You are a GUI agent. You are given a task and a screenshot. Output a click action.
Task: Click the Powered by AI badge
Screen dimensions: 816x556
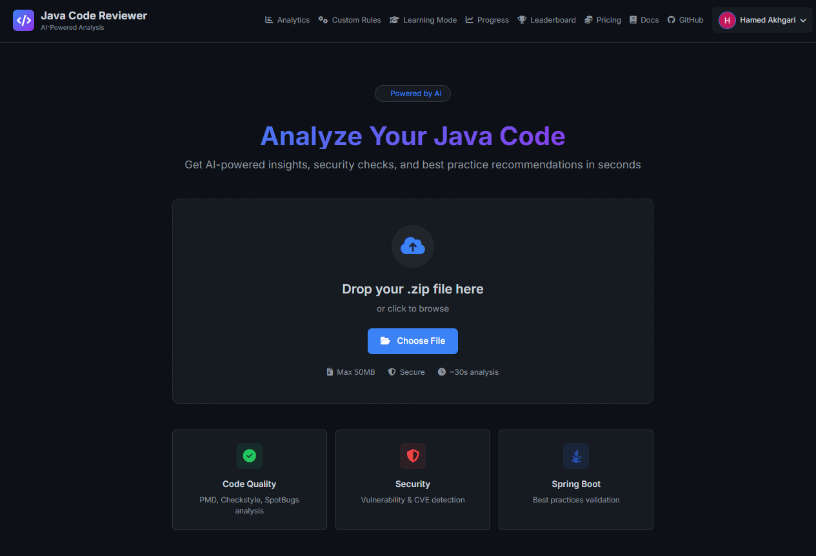coord(412,93)
